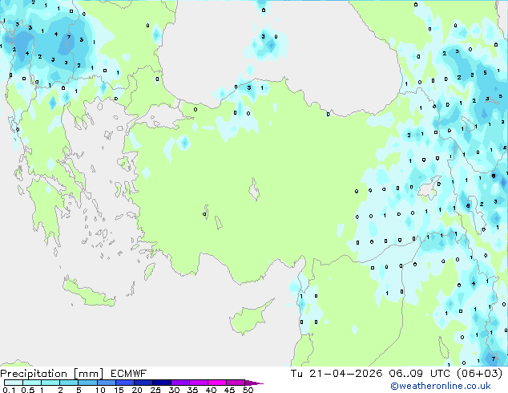
Task: Click the legend label '0.1'
Action: point(9,390)
